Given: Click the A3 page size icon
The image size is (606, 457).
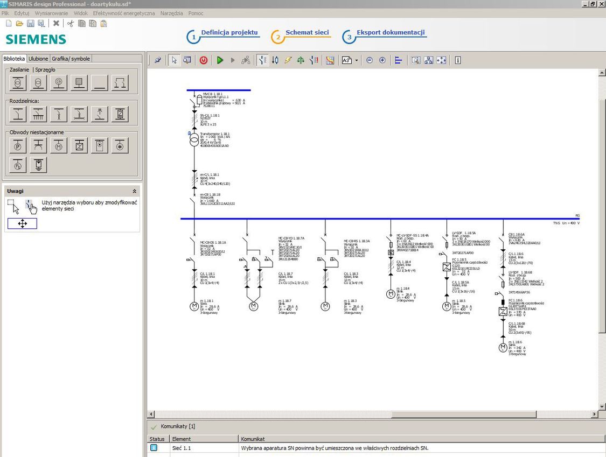Looking at the screenshot, I should click(x=347, y=60).
